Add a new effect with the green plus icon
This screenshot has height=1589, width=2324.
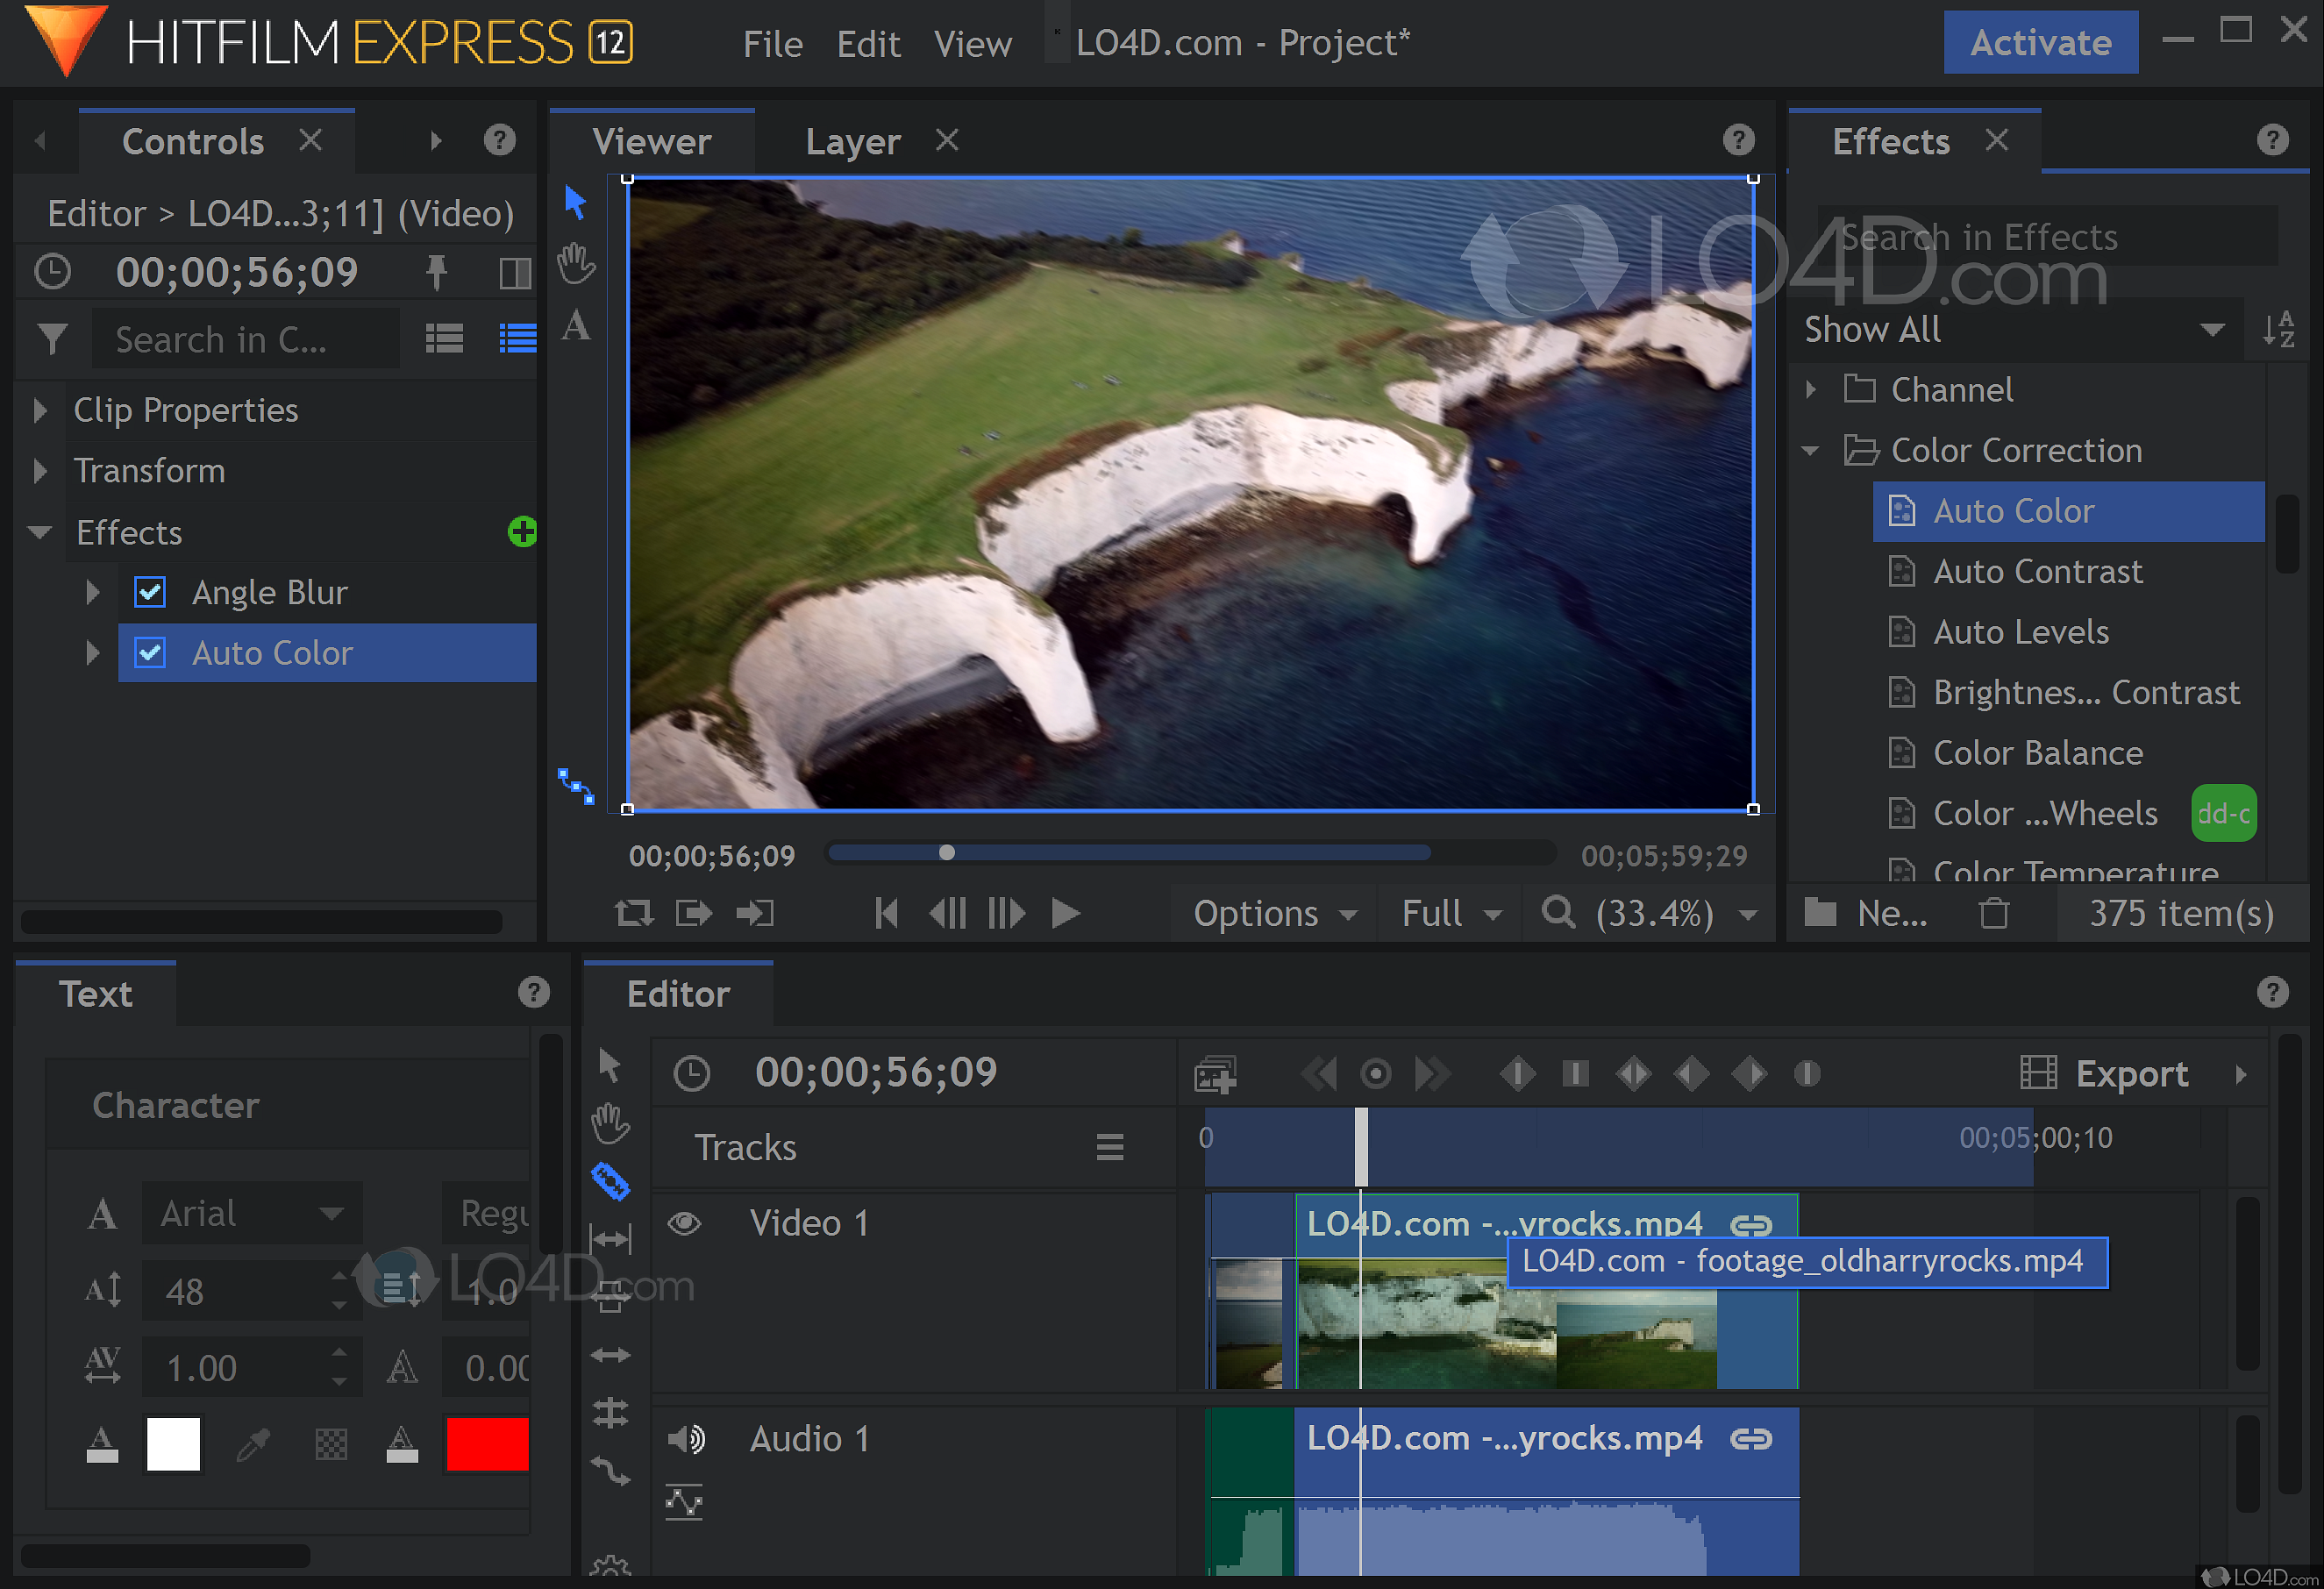coord(522,532)
